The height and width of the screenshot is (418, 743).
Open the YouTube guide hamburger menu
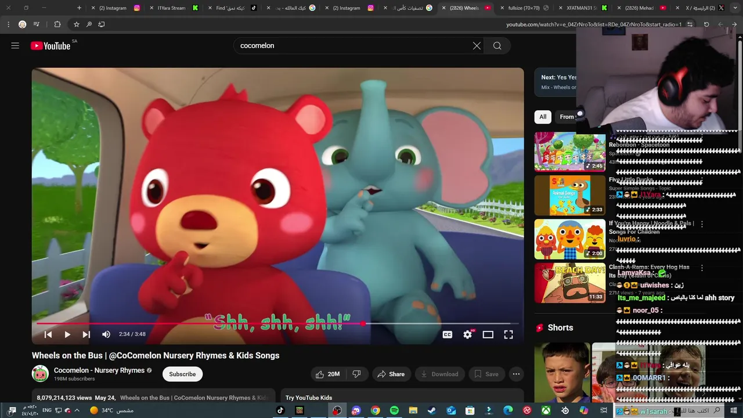tap(15, 46)
